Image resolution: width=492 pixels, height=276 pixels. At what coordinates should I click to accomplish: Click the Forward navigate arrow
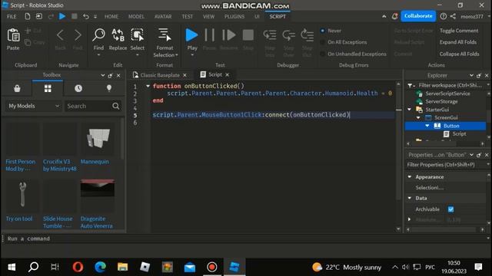(78, 35)
